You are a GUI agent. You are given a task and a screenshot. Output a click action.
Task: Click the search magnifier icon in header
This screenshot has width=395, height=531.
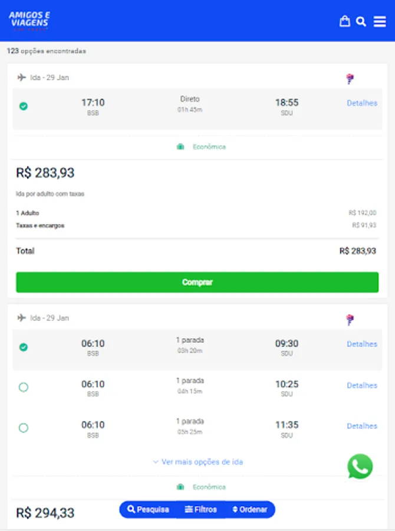click(361, 22)
